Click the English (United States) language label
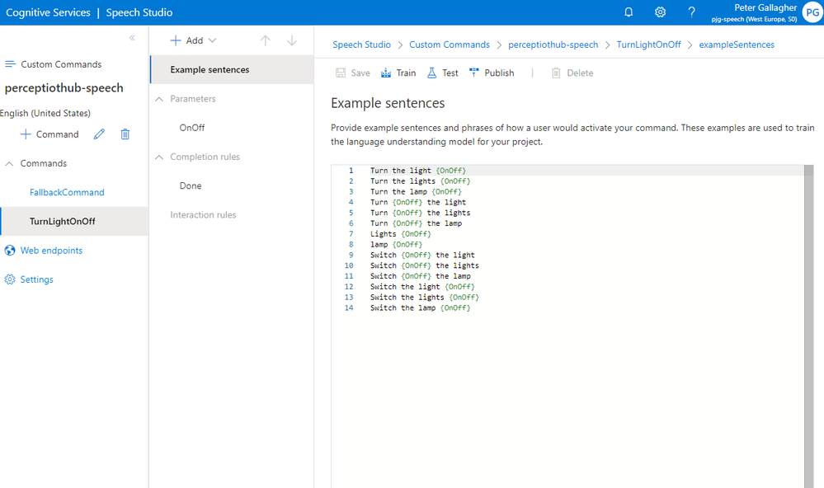Viewport: 824px width, 488px height. click(45, 113)
